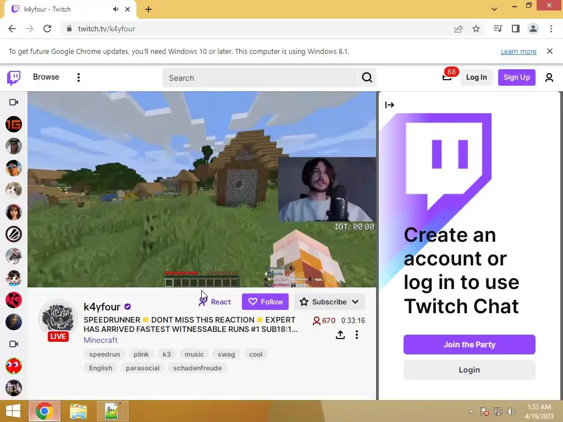Open the user profile icon menu
Image resolution: width=563 pixels, height=422 pixels.
(549, 77)
